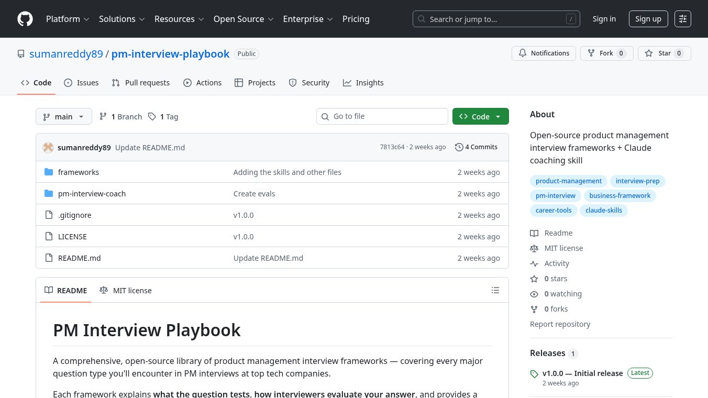The height and width of the screenshot is (398, 708).
Task: Switch to the MIT license tab
Action: [x=126, y=291]
